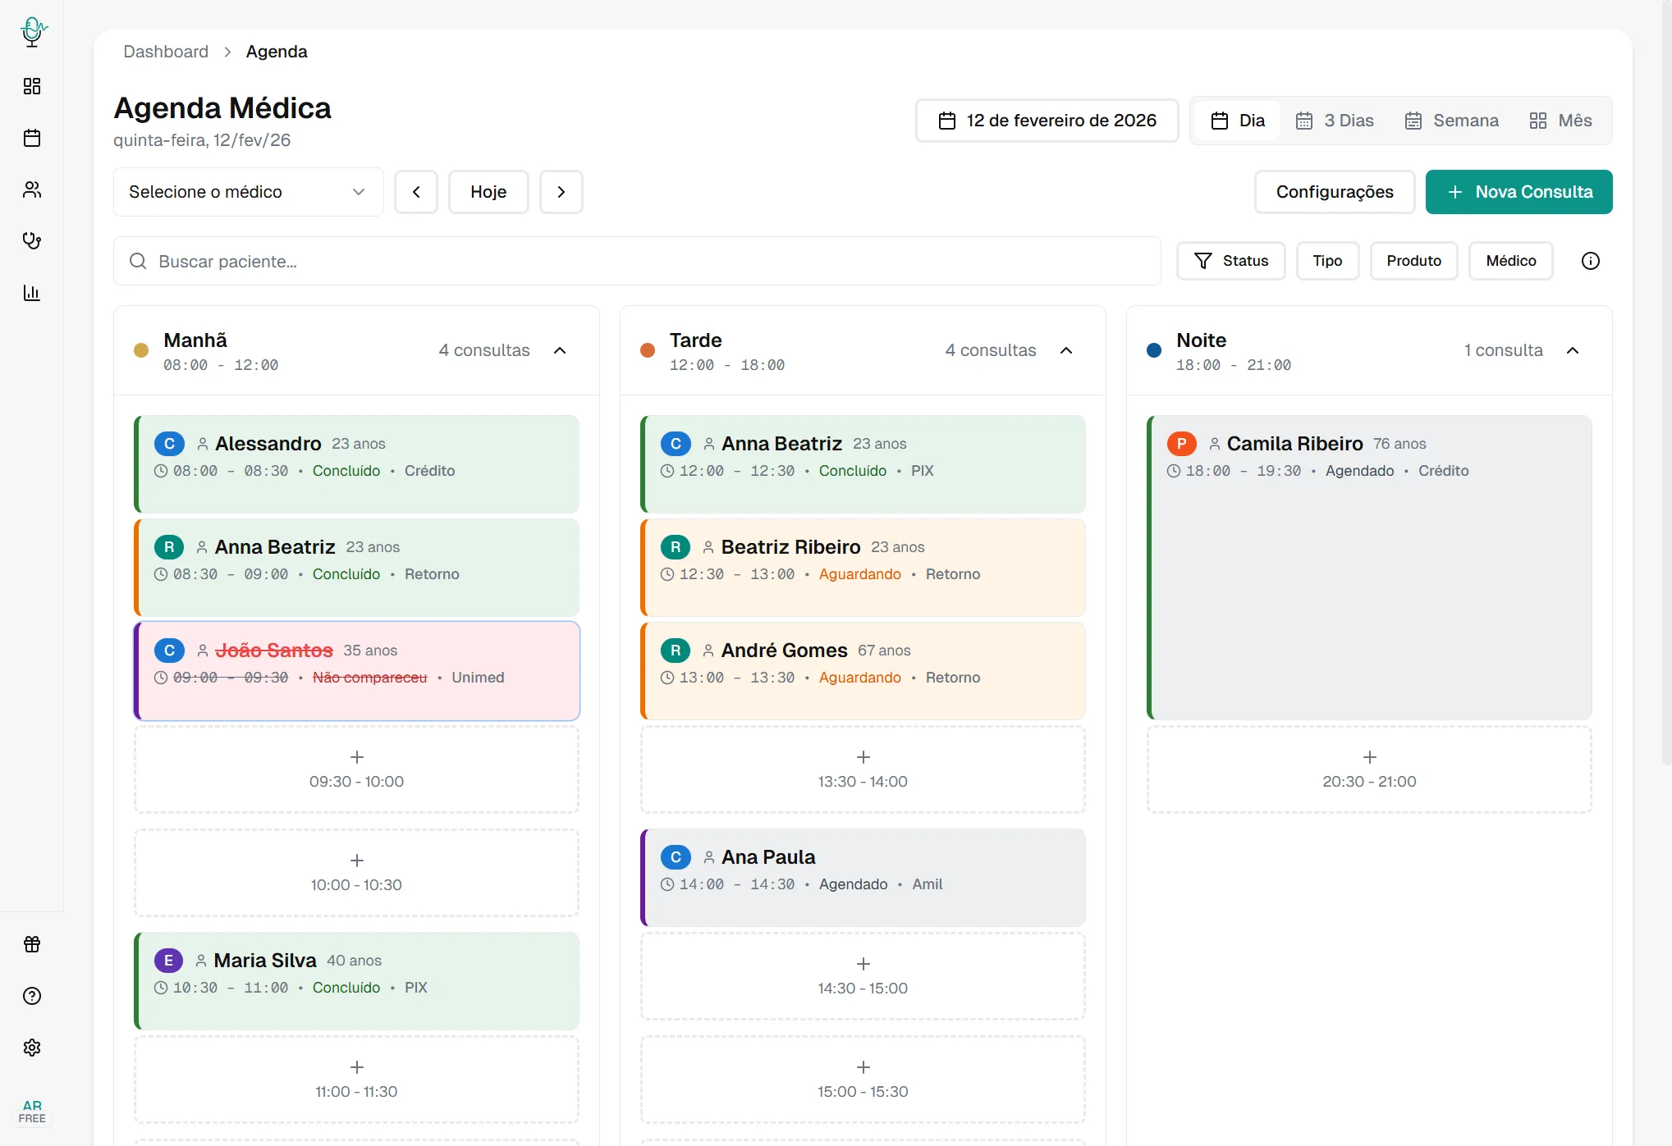
Task: Click the gift icon in sidebar
Action: coord(32,944)
